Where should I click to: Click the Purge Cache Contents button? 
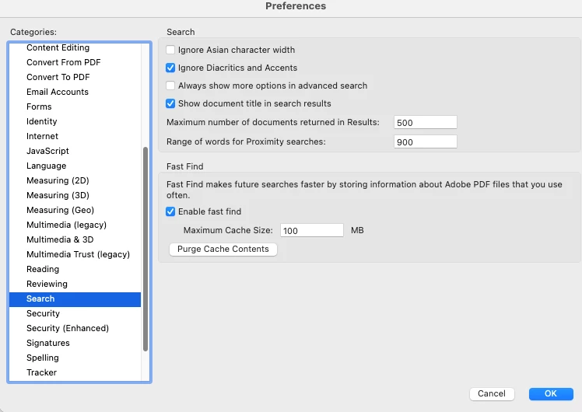(x=223, y=250)
